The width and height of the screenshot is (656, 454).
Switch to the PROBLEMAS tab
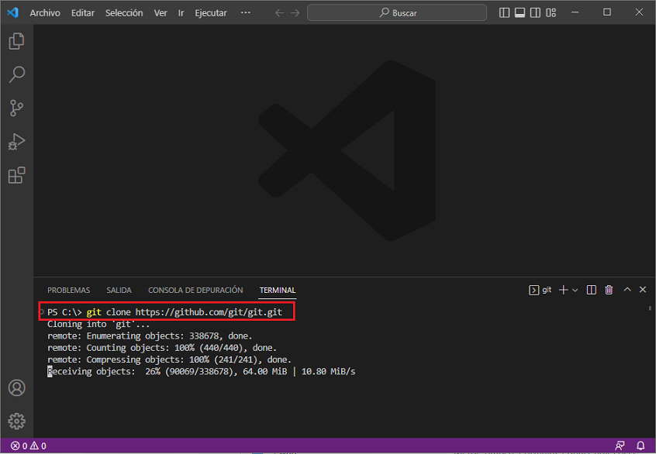click(x=68, y=290)
